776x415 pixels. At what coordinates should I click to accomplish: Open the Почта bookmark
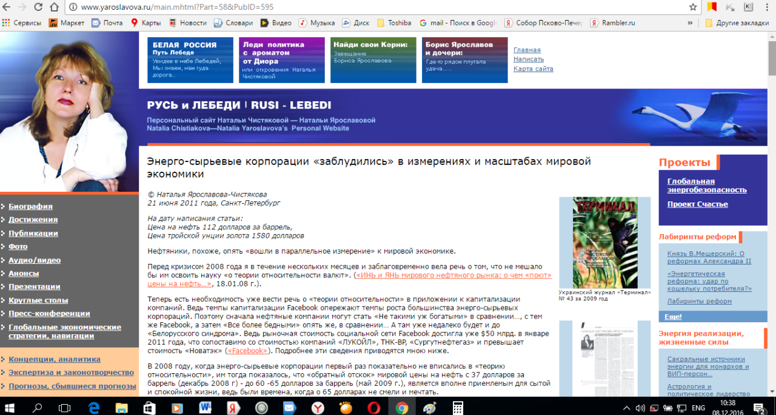click(x=107, y=23)
